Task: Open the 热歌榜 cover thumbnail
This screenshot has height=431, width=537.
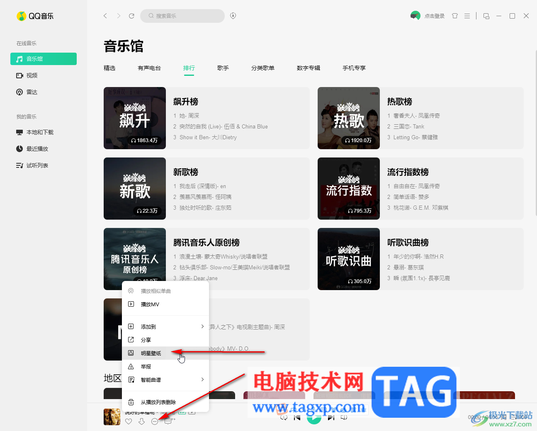Action: pyautogui.click(x=349, y=118)
